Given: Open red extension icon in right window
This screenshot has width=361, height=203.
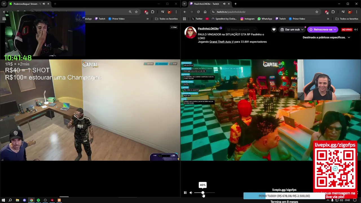Looking at the screenshot, I should point(326,12).
